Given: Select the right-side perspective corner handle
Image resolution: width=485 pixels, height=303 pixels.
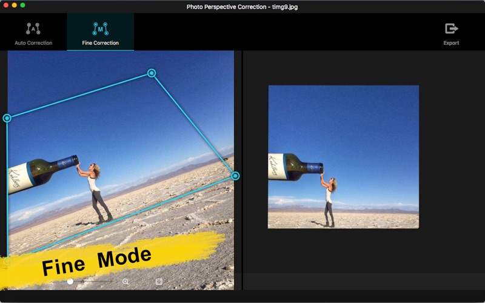Looking at the screenshot, I should click(235, 176).
